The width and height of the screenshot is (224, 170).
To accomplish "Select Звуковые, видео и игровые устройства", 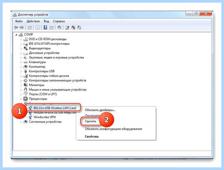I will [x=56, y=57].
